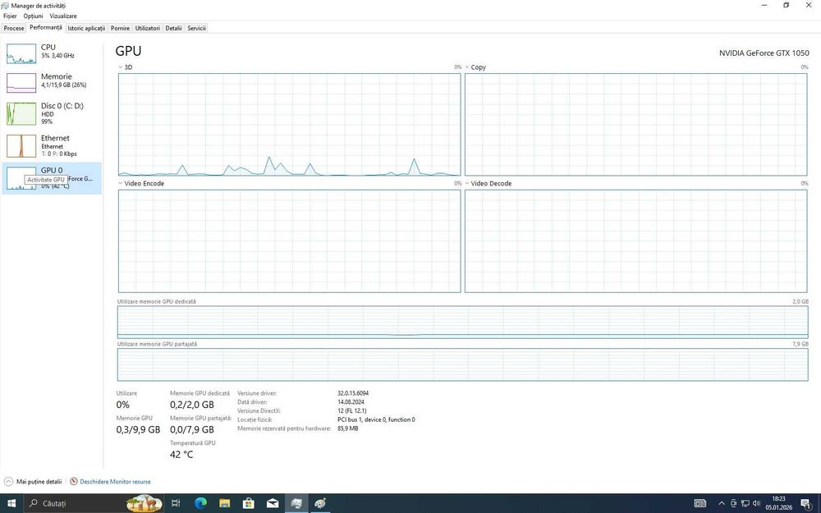Open the Video Decode engine dropdown
This screenshot has width=821, height=513.
click(467, 183)
